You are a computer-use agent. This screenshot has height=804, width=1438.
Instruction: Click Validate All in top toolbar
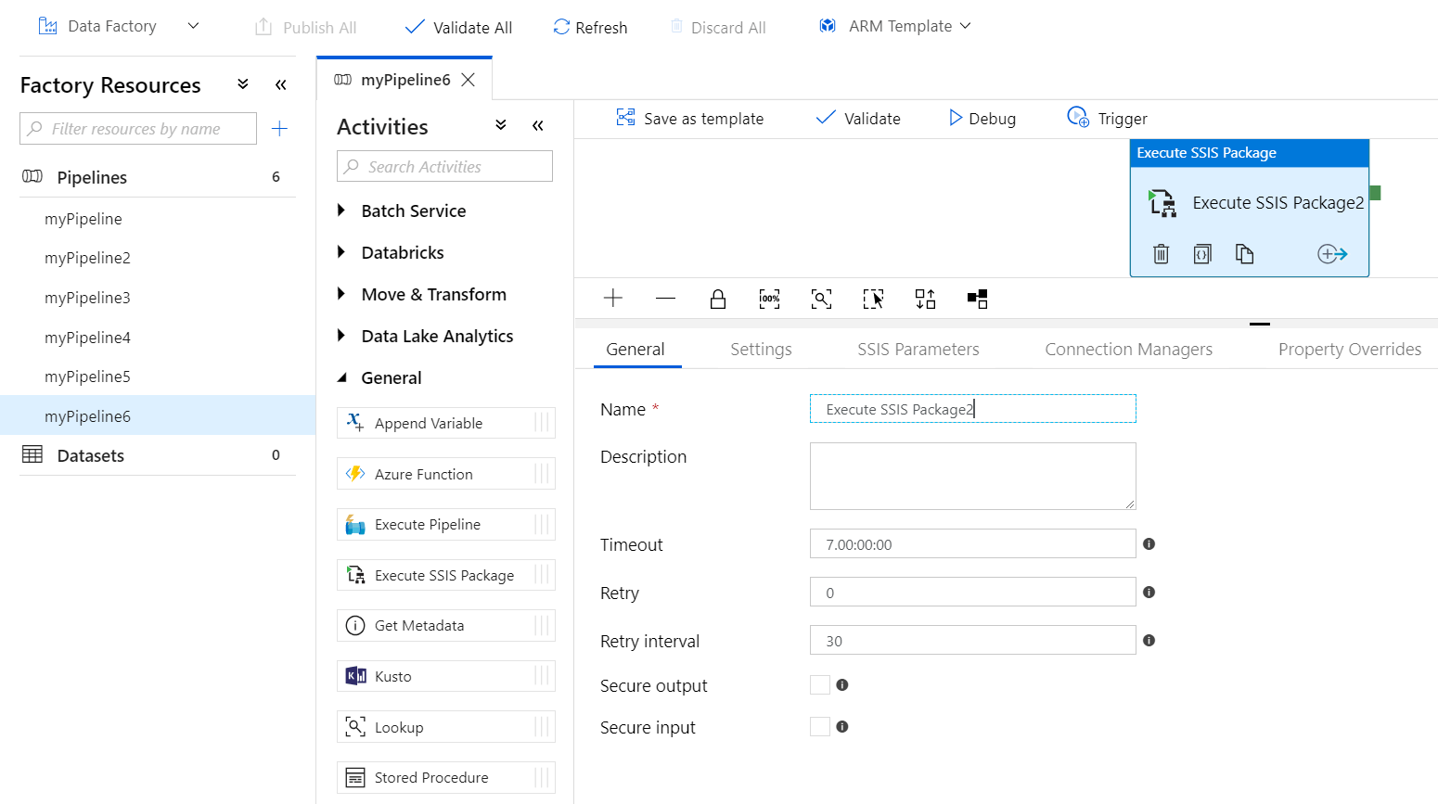pyautogui.click(x=459, y=28)
